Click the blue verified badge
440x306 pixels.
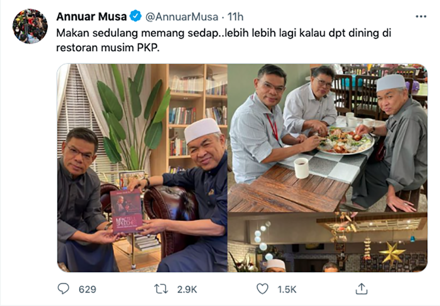click(136, 16)
